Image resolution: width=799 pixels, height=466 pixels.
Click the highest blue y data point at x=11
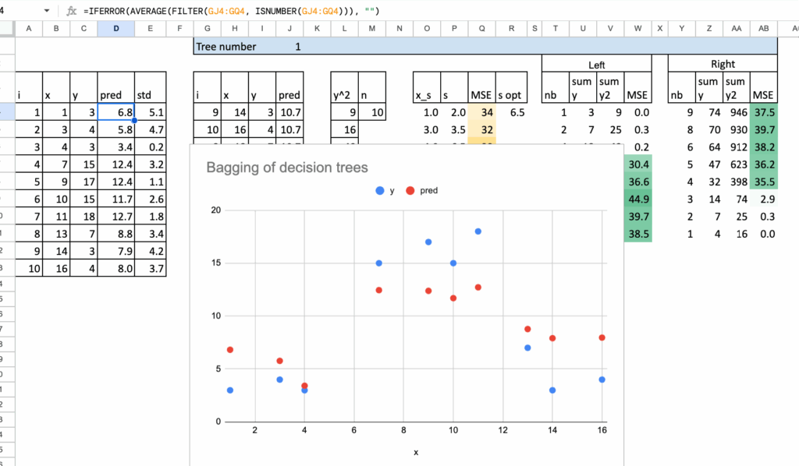pyautogui.click(x=478, y=231)
